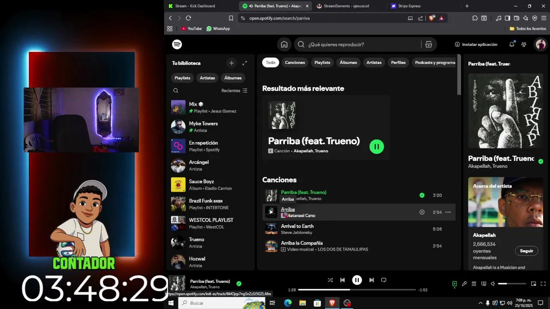Show lyrics with the microphone icon

464,284
